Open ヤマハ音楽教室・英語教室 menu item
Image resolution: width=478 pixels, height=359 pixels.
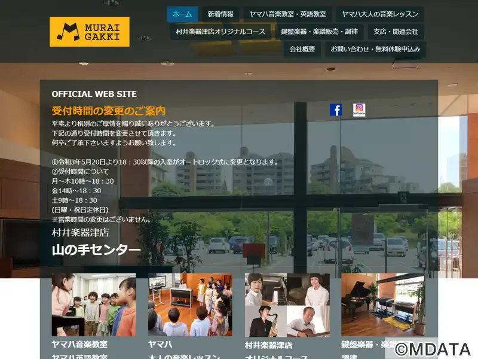[287, 14]
